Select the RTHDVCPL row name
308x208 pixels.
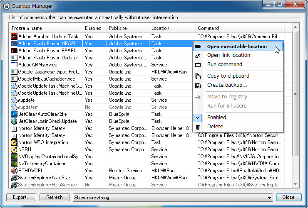(x=31, y=171)
